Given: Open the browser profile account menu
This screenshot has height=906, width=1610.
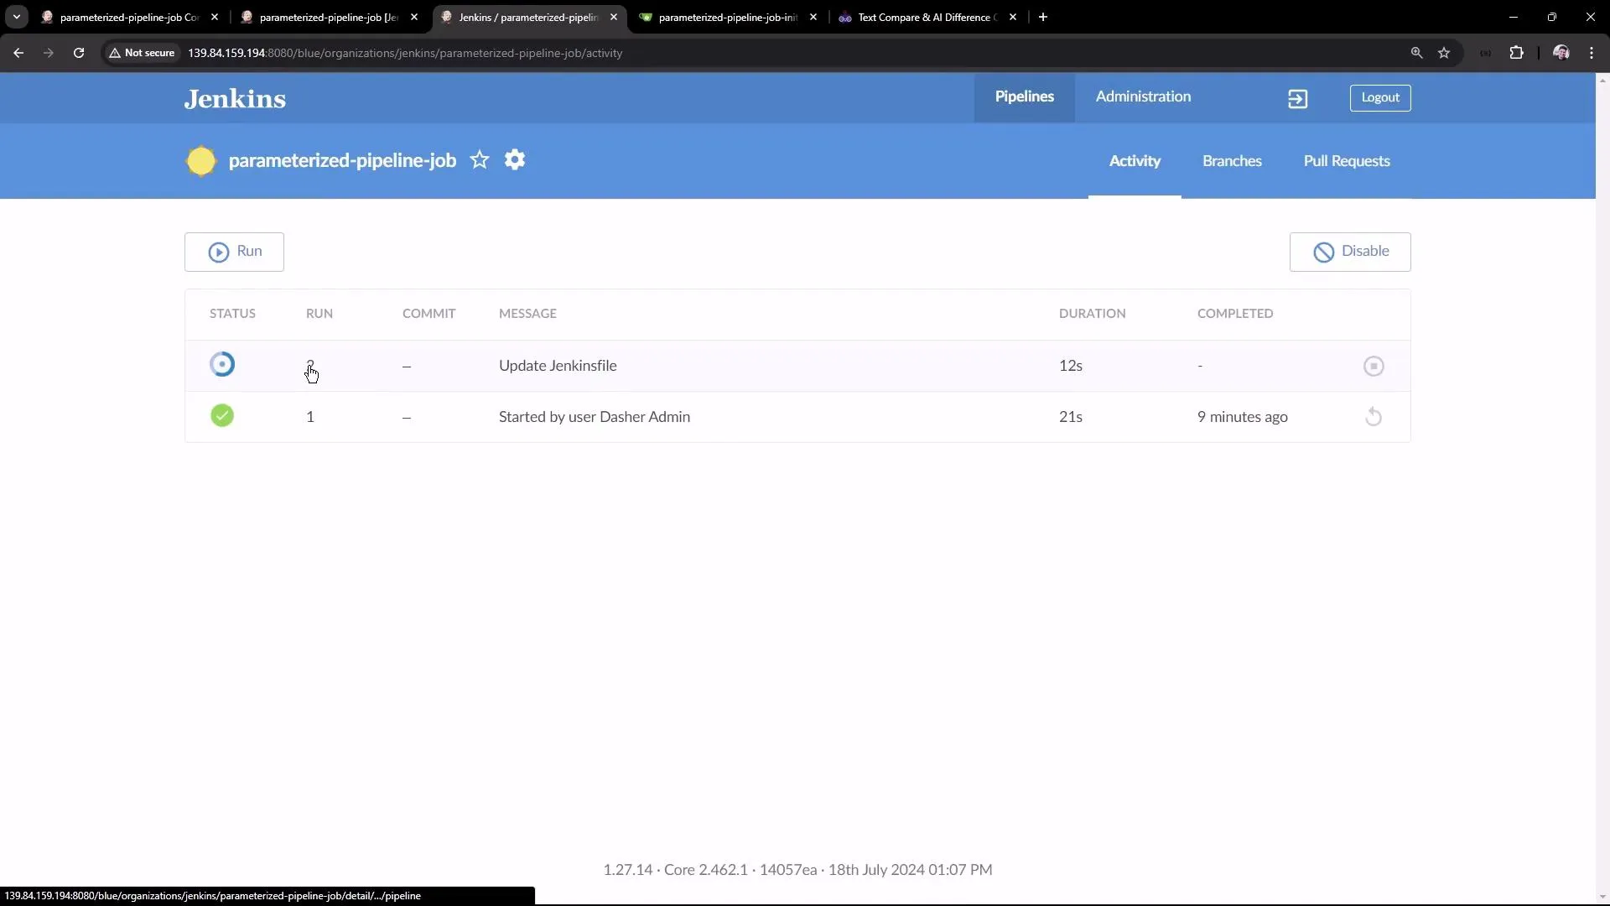Looking at the screenshot, I should pos(1561,52).
